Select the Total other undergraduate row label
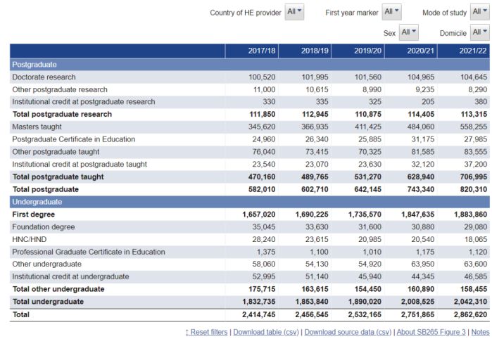Screen dimensions: 492x339 (58, 289)
